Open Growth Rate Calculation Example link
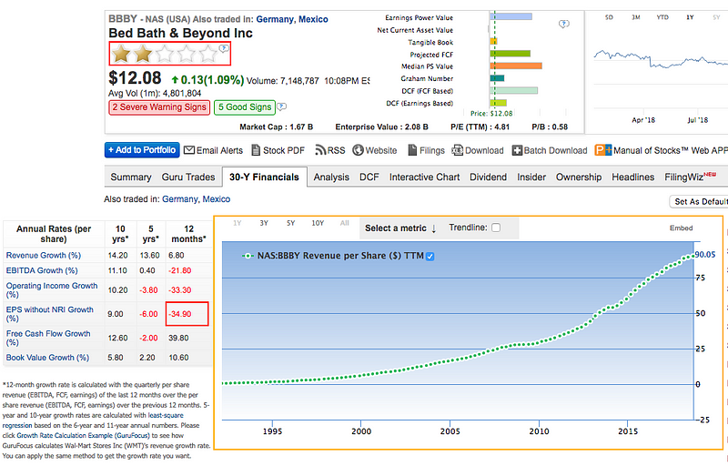Viewport: 728px width, 466px height. point(83,435)
